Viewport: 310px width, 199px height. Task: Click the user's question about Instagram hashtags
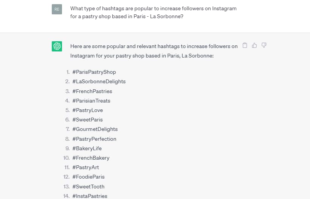pos(153,12)
